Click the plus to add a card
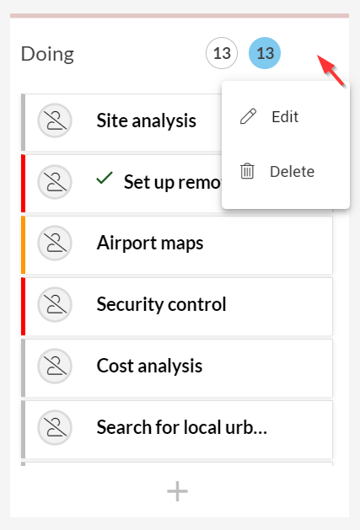Screen dimensions: 360x530 [177, 491]
